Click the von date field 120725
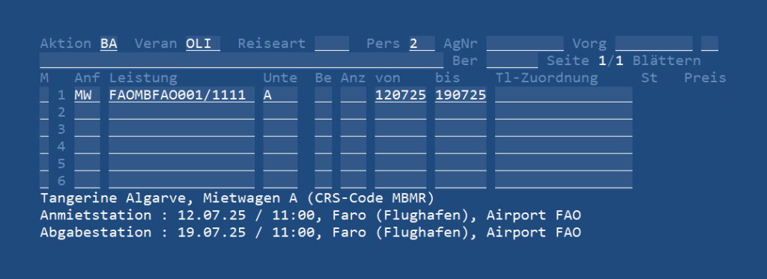Viewport: 767px width, 279px height. (400, 95)
